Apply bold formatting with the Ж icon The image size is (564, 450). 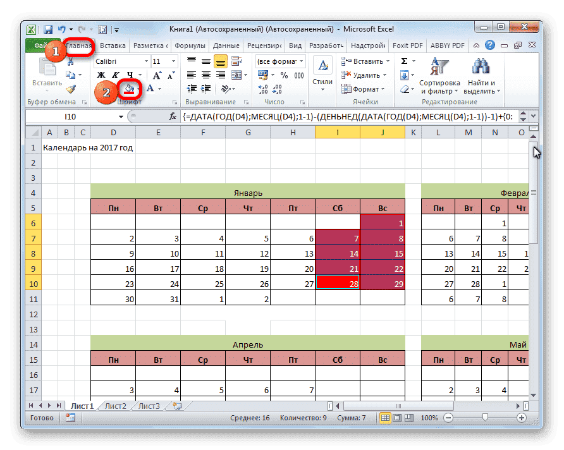click(101, 75)
